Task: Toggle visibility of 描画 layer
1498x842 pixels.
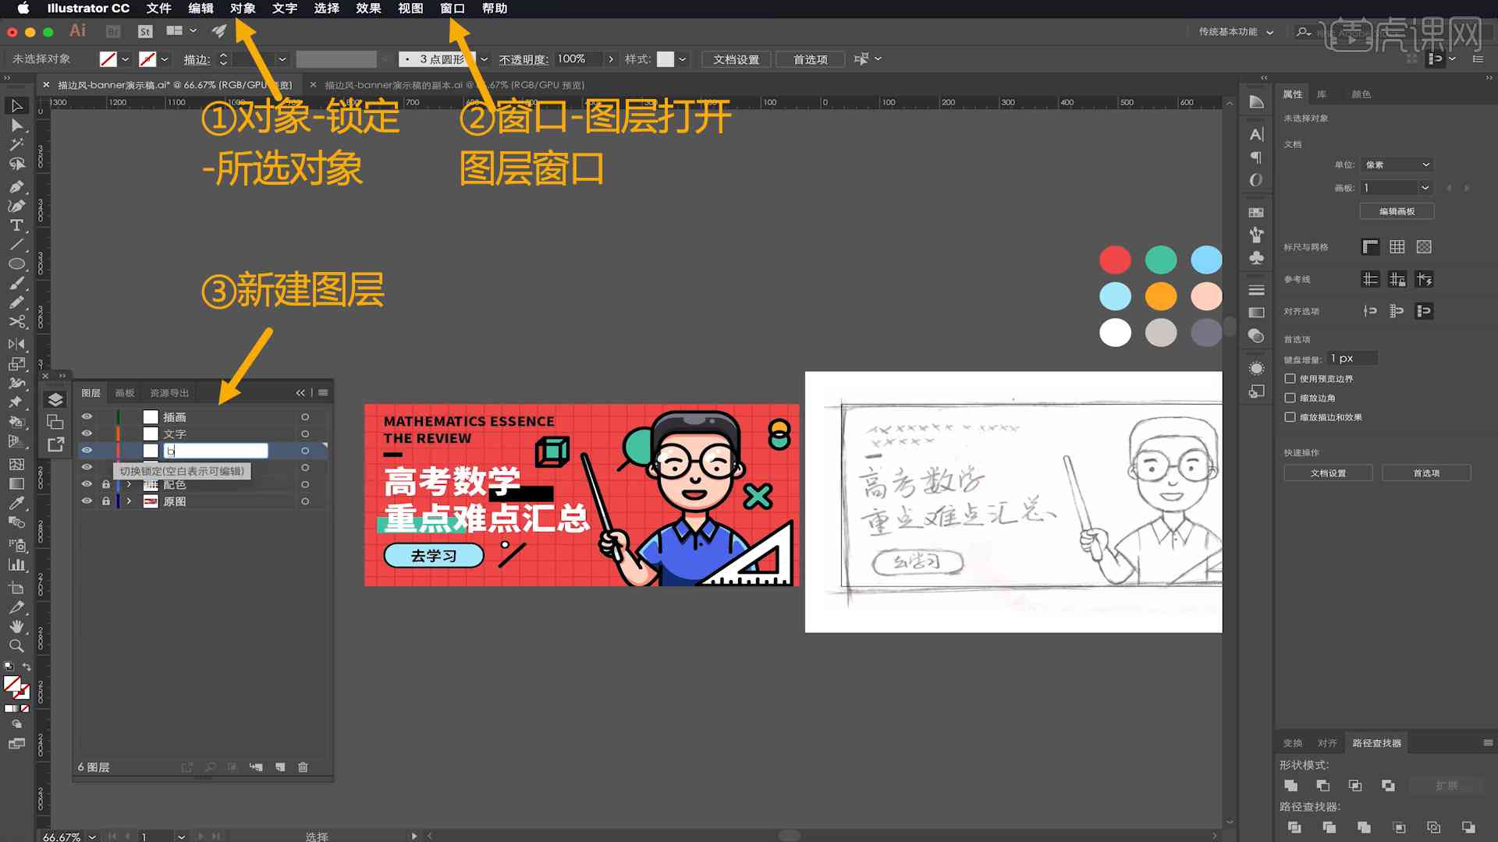Action: click(x=87, y=416)
